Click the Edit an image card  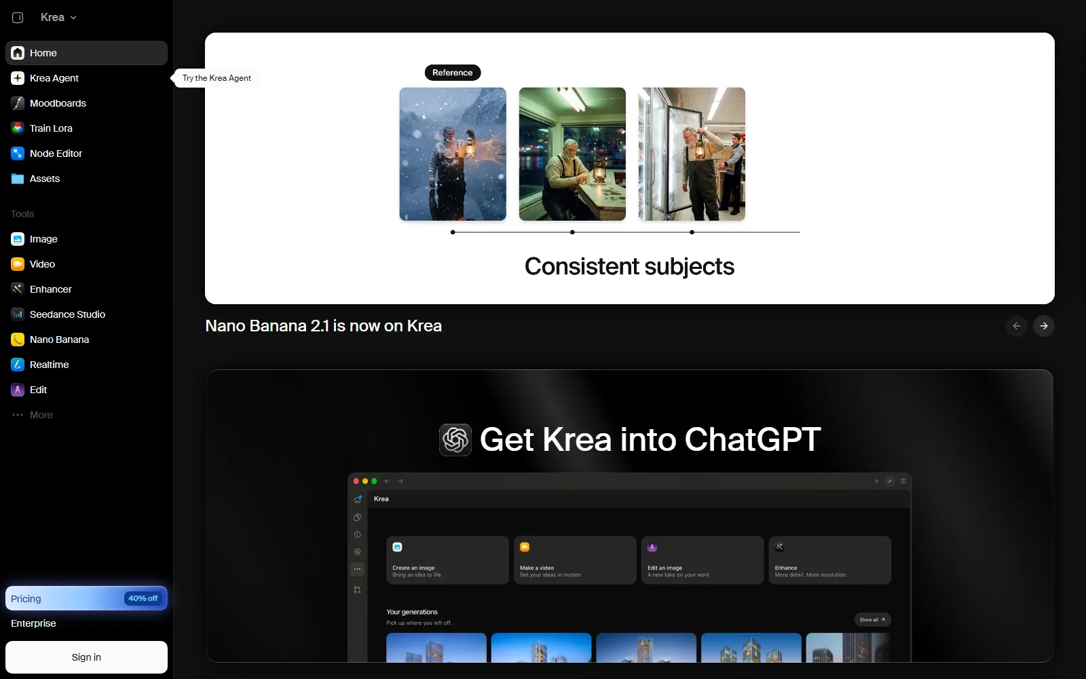703,560
